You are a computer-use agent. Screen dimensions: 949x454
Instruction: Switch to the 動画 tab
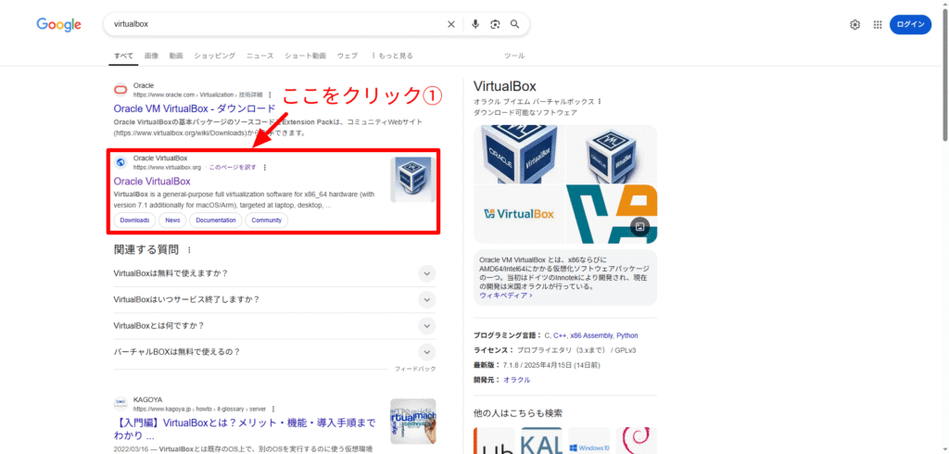[176, 56]
